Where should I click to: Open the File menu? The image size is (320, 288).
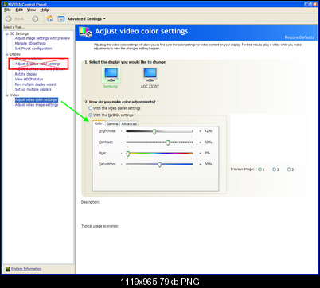click(7, 10)
